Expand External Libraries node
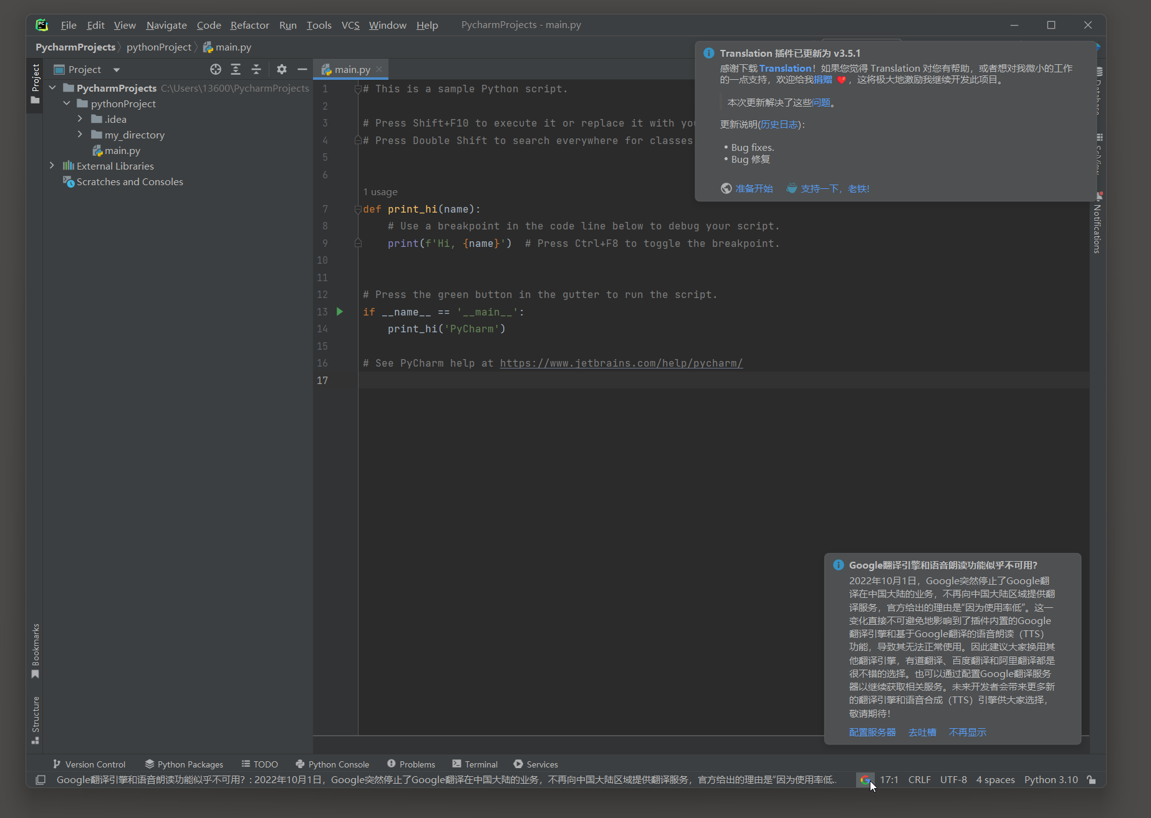 point(52,166)
